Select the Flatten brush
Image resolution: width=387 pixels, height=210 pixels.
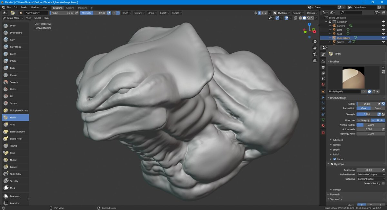tap(15, 89)
